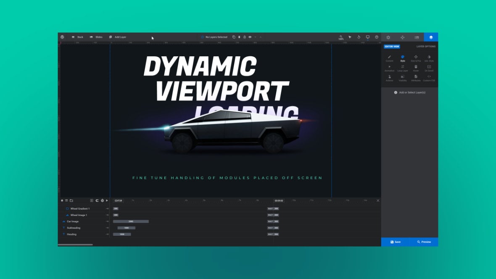Select the pointer selection tool

click(350, 37)
